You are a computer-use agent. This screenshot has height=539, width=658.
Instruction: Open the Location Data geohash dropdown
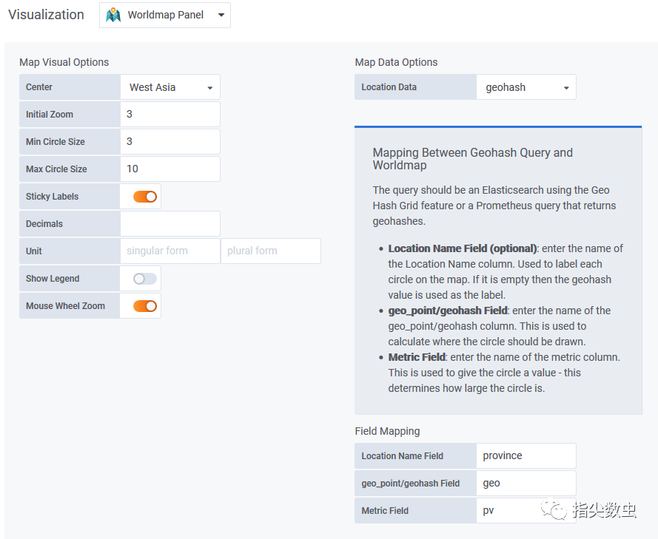(526, 87)
